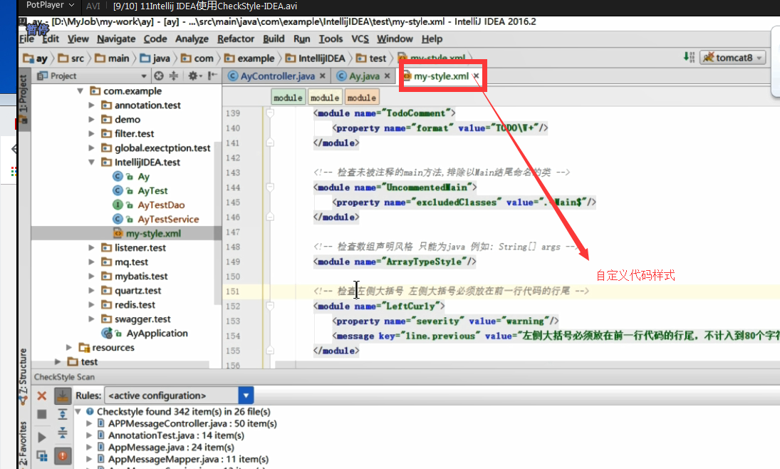
Task: Close the my-style.xml tab
Action: coord(476,76)
